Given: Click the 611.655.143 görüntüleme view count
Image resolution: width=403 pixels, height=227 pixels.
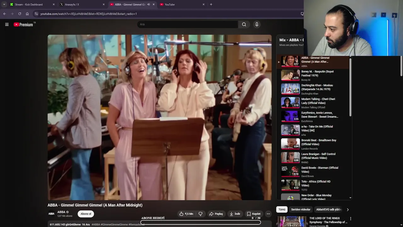Looking at the screenshot, I should pyautogui.click(x=65, y=224).
